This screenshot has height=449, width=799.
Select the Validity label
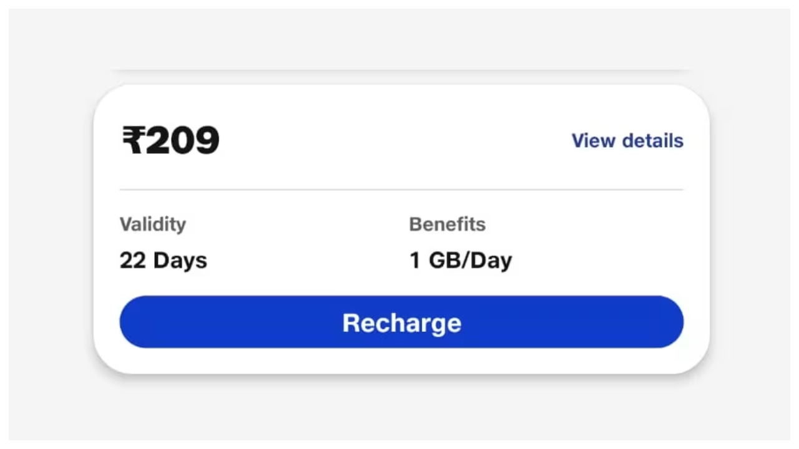point(152,224)
